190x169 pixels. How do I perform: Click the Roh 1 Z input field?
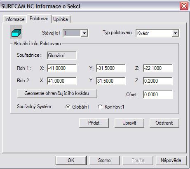158,68
